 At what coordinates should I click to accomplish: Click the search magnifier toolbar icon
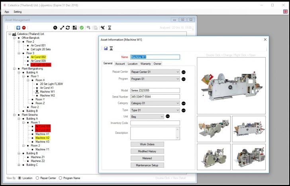pos(55,28)
